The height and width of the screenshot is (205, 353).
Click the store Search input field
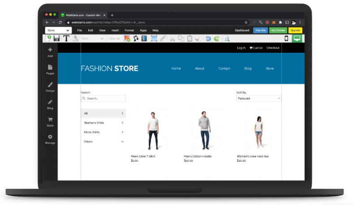click(103, 98)
